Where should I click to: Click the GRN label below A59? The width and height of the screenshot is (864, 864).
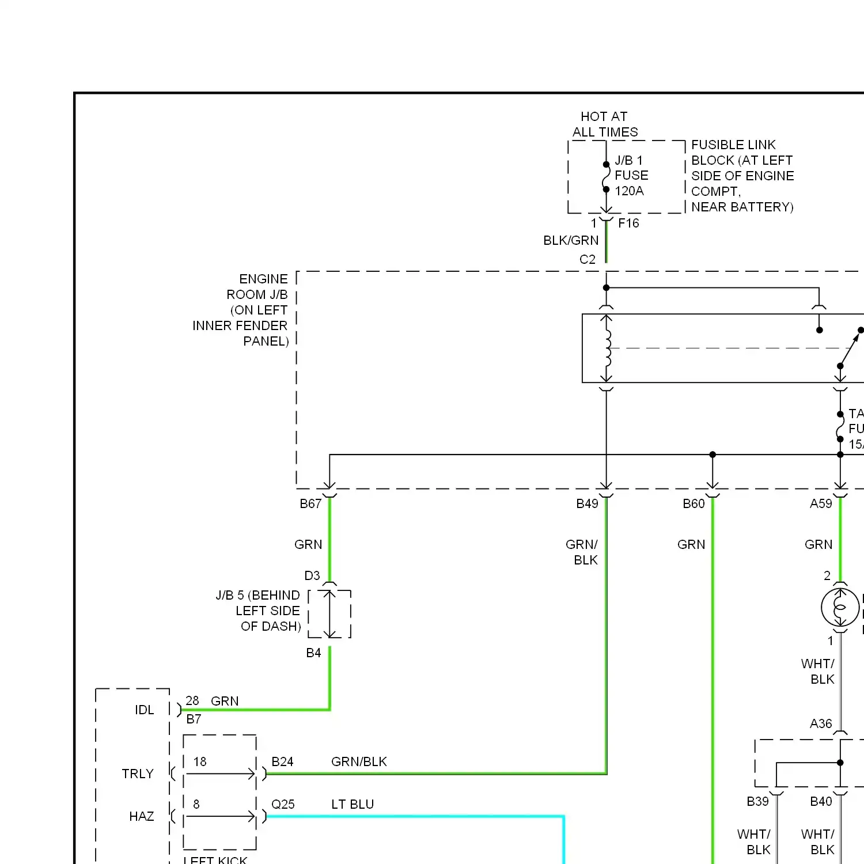click(x=818, y=545)
